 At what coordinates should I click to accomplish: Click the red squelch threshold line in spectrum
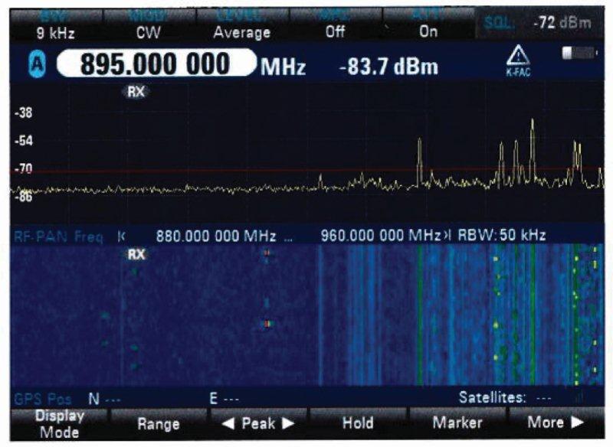230,170
